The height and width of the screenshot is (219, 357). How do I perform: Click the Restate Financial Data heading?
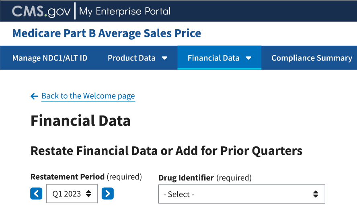pyautogui.click(x=166, y=151)
